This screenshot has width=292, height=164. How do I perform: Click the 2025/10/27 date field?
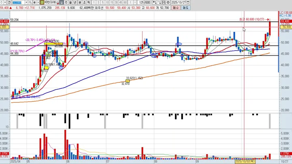coord(178,2)
